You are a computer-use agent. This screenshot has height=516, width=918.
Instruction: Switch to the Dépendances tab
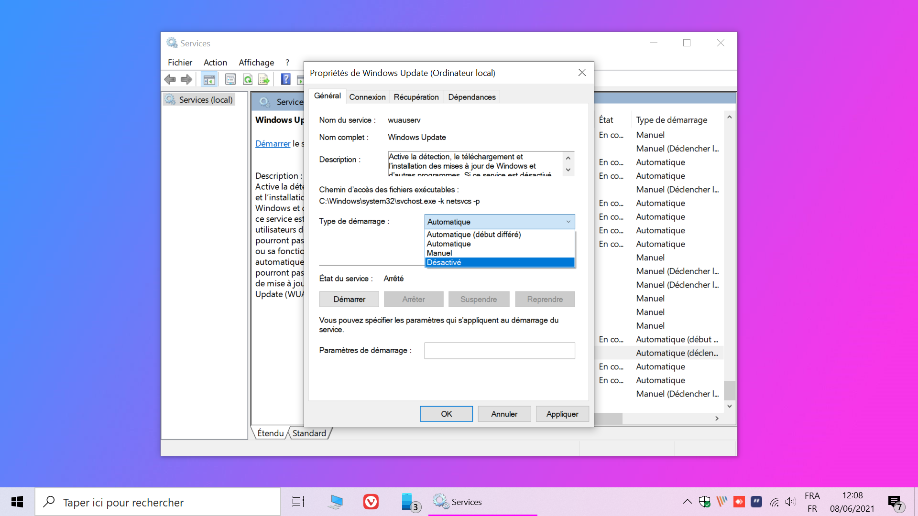(x=472, y=97)
